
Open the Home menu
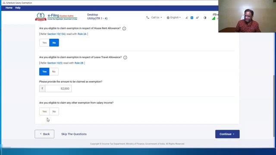(9, 8)
